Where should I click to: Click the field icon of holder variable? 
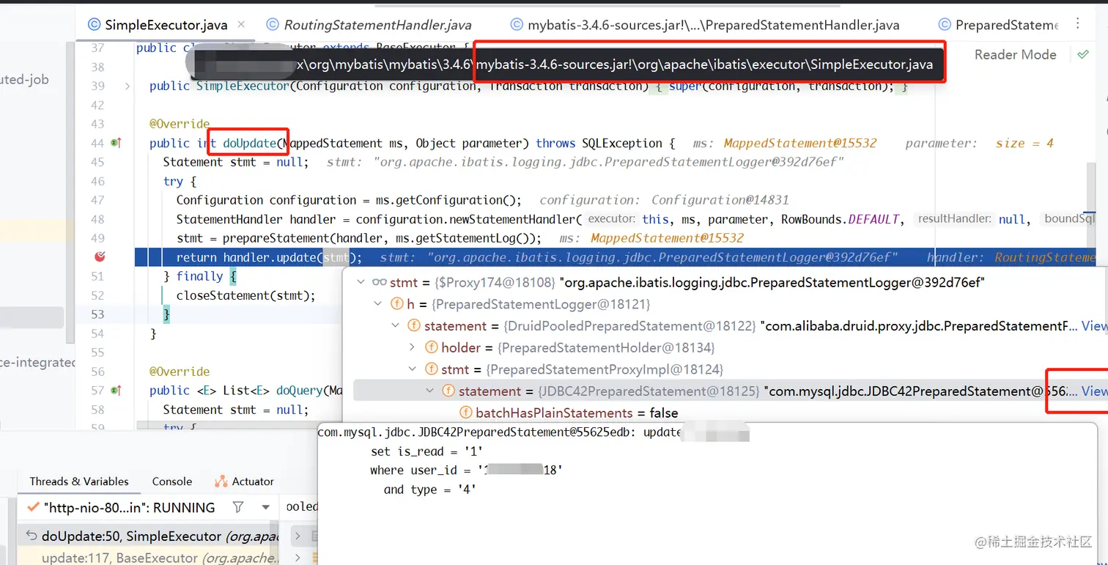click(432, 347)
